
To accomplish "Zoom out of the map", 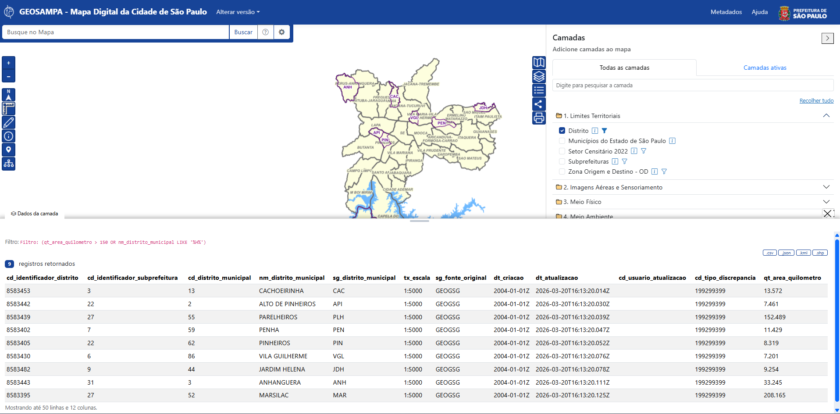I will coord(8,76).
